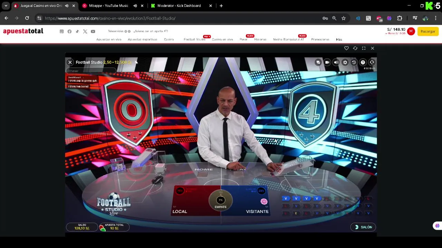Click the Teleservicios link

coord(116,31)
